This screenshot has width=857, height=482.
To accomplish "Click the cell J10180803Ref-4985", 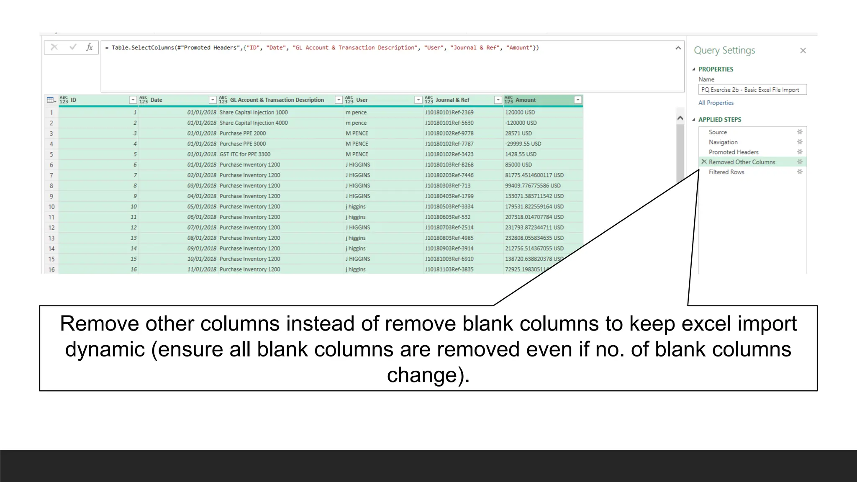I will (463, 238).
